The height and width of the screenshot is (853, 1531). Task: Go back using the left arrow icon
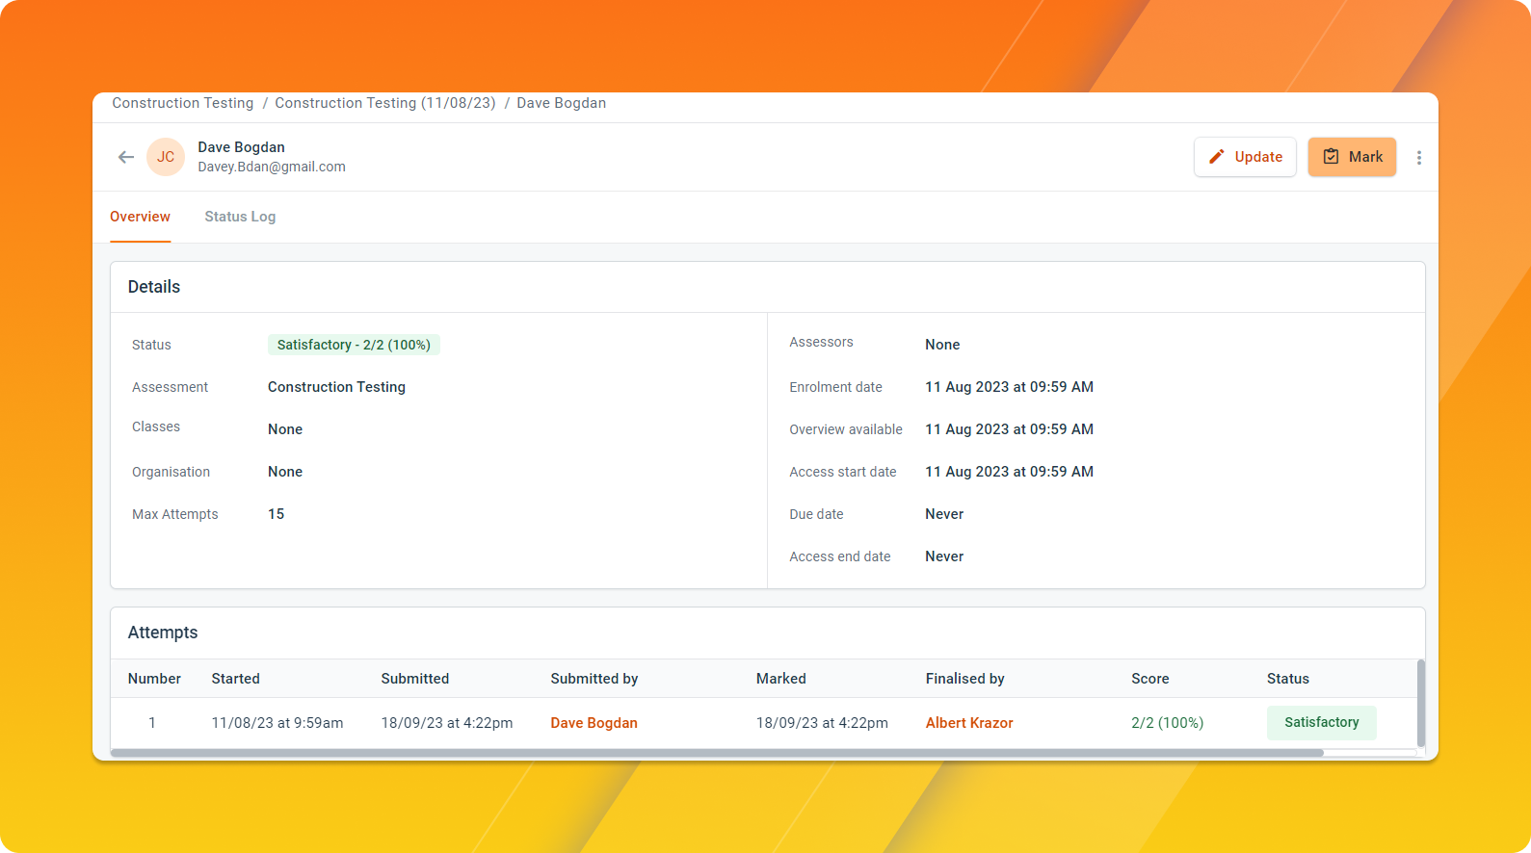point(126,157)
